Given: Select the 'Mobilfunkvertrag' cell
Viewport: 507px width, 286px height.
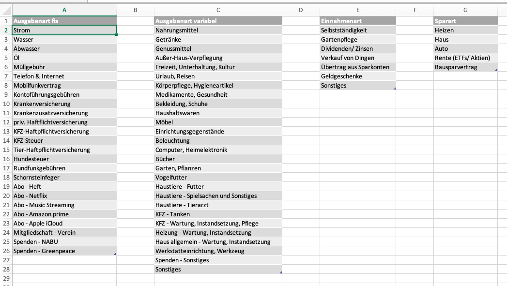Looking at the screenshot, I should [64, 85].
